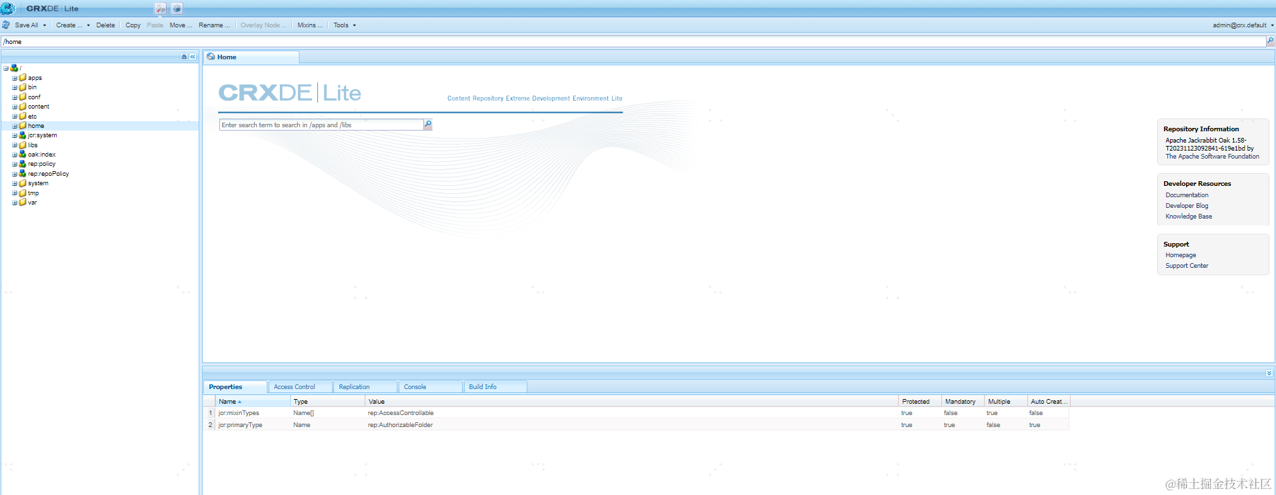Click the tmp folder icon
Image resolution: width=1276 pixels, height=495 pixels.
23,193
